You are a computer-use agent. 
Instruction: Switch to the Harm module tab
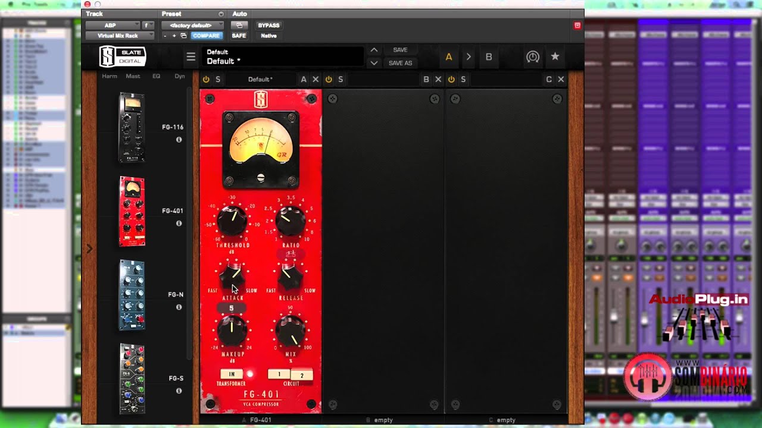(x=110, y=76)
